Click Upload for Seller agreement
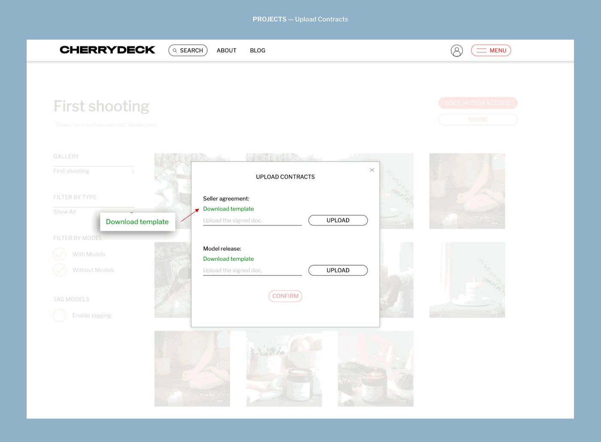Viewport: 601px width, 442px height. [x=338, y=220]
